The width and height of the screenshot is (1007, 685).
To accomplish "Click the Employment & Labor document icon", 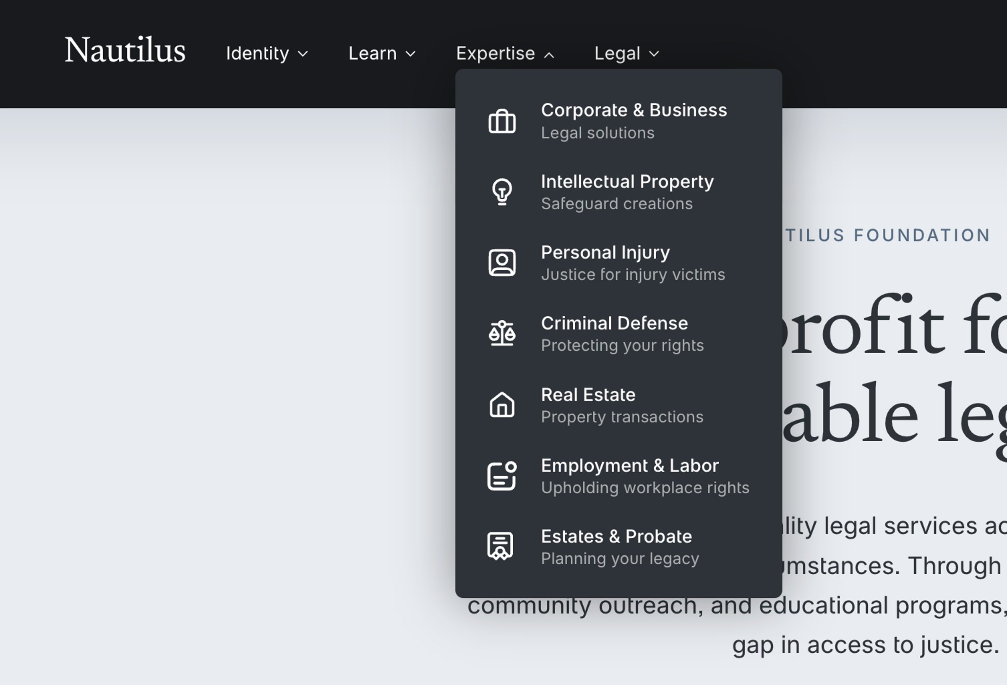I will [502, 476].
